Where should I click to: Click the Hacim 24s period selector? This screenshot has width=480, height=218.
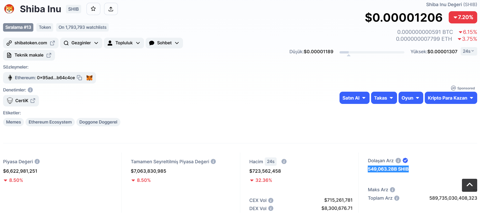pyautogui.click(x=271, y=161)
